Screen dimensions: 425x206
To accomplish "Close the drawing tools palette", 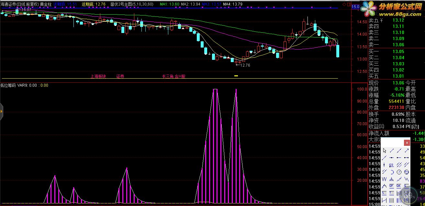I will pos(407,143).
